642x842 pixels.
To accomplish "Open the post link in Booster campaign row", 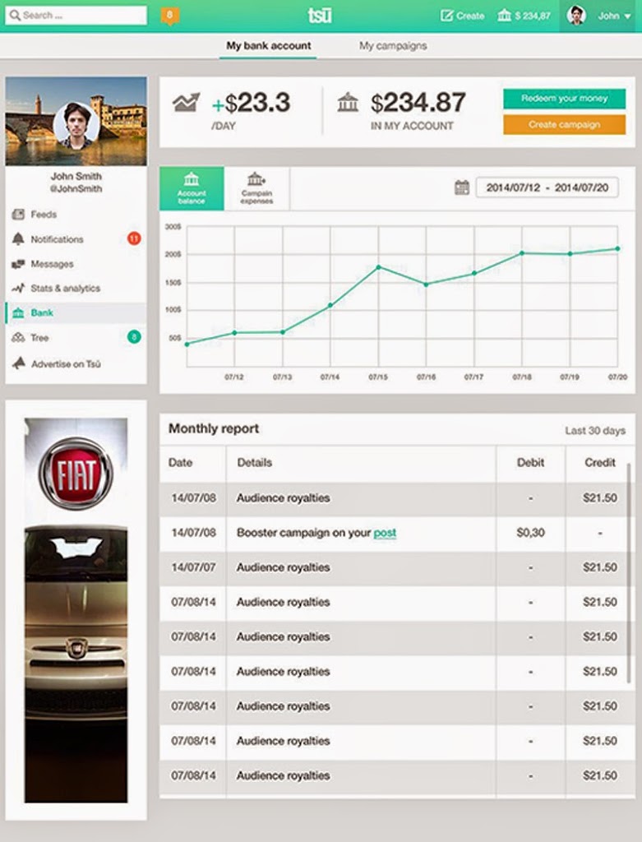I will [x=385, y=533].
